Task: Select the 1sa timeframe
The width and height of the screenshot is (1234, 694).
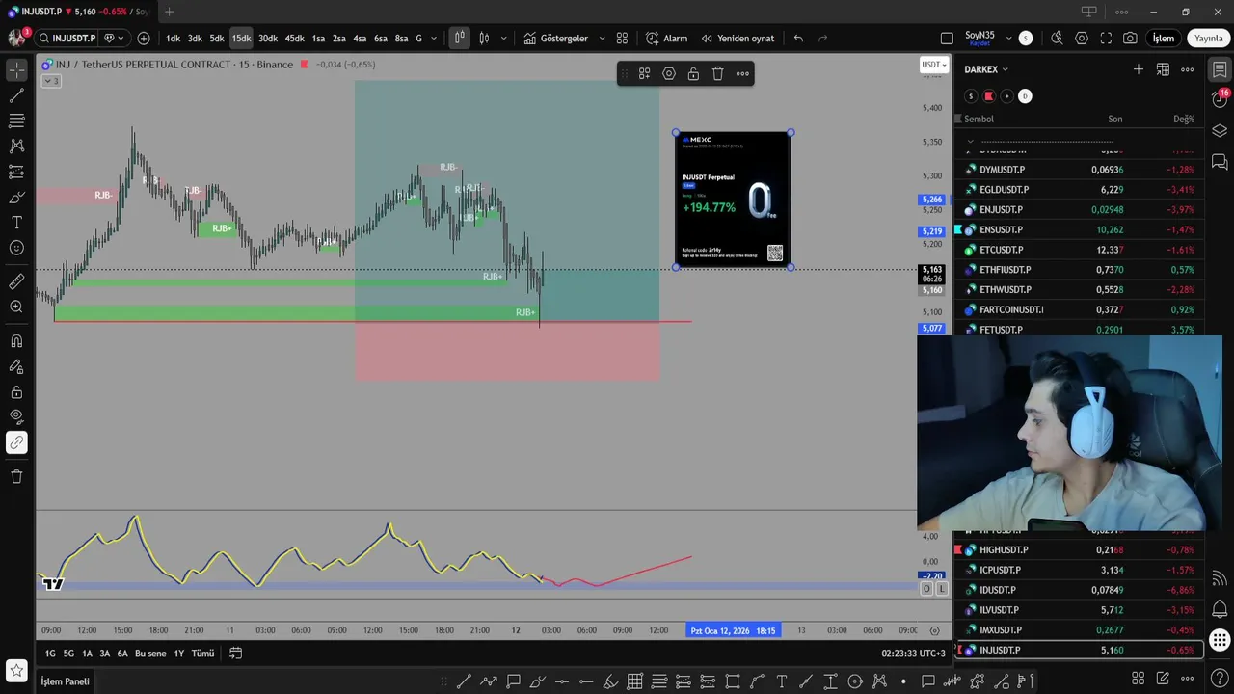Action: coord(318,39)
